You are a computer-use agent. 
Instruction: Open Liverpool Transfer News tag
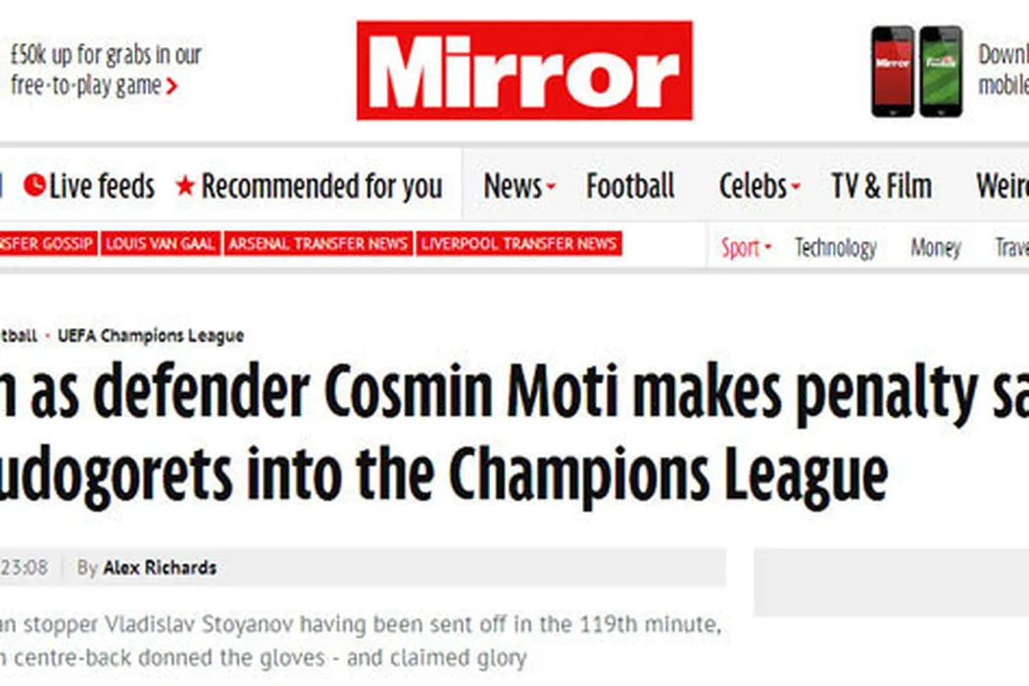click(518, 244)
